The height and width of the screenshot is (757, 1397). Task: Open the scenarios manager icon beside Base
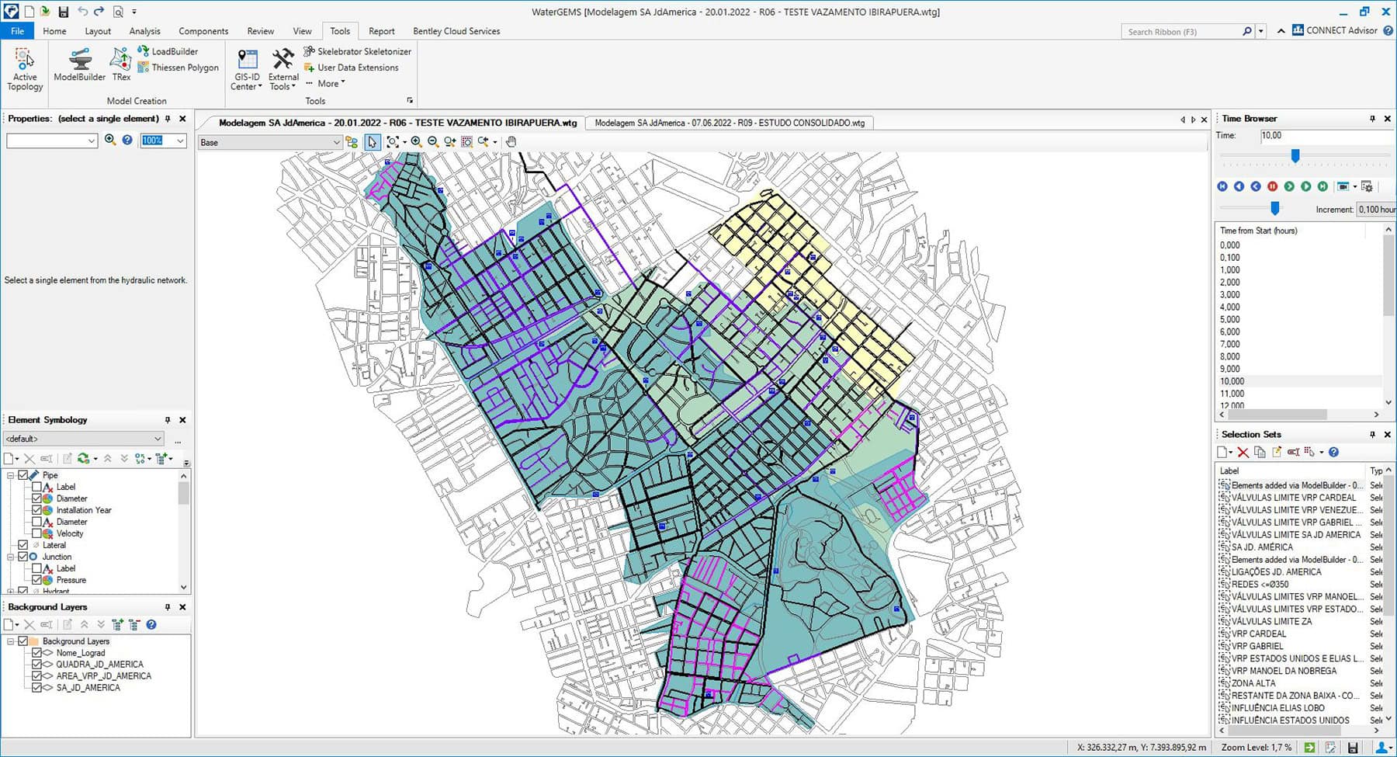click(x=352, y=142)
